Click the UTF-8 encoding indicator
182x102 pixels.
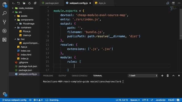point(145,100)
